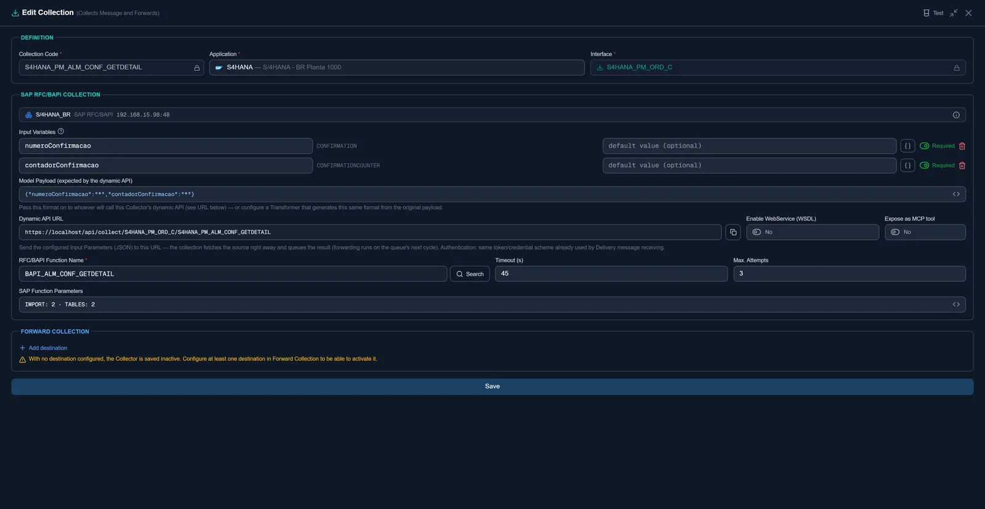Viewport: 985px width, 509px height.
Task: Click the CONFIRMATIONCOUNTER parameter label
Action: 348,166
